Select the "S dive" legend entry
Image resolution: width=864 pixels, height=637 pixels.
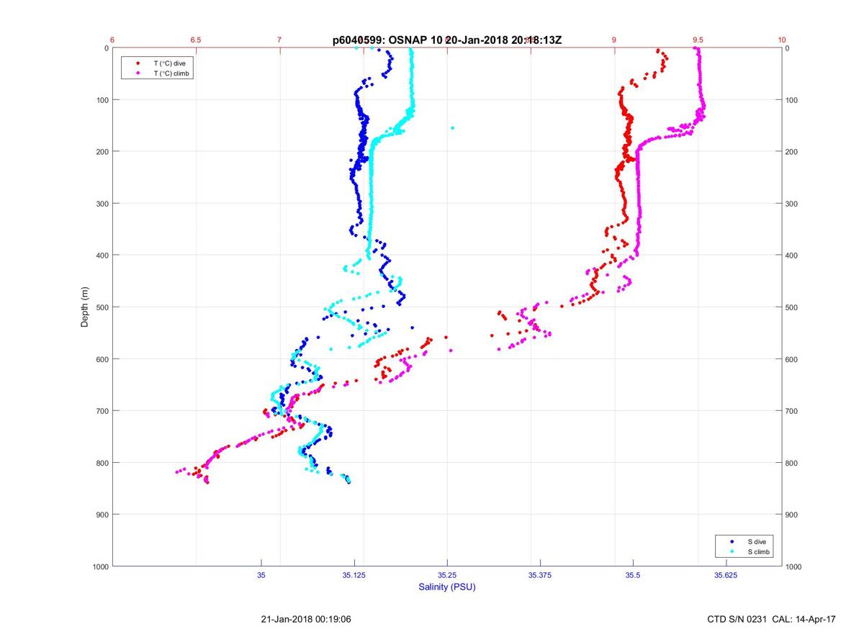pyautogui.click(x=756, y=541)
